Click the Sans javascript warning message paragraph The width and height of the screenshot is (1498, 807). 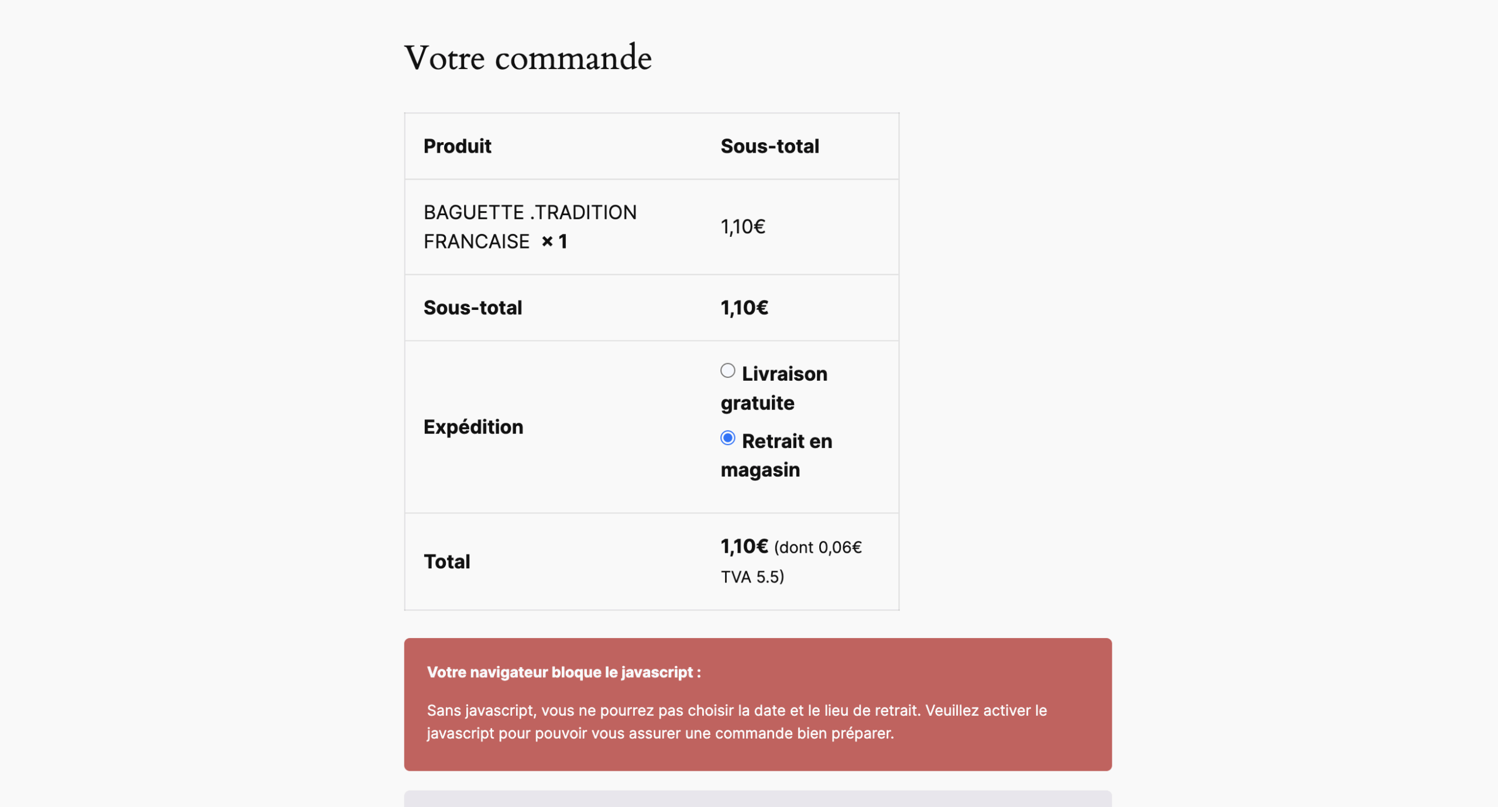click(x=736, y=722)
